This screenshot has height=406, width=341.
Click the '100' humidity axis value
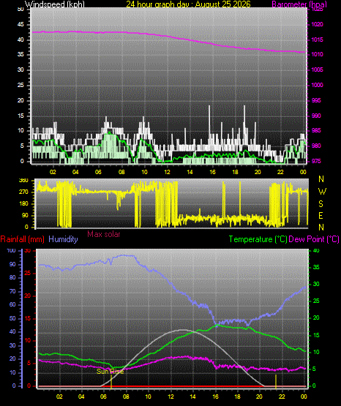(x=11, y=251)
